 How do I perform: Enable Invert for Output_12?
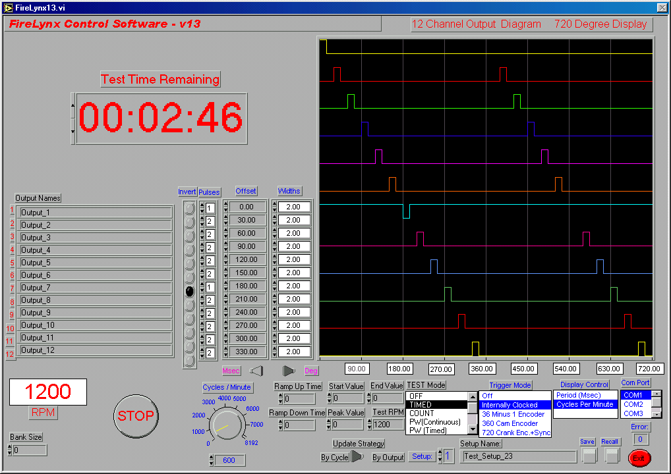pyautogui.click(x=190, y=360)
